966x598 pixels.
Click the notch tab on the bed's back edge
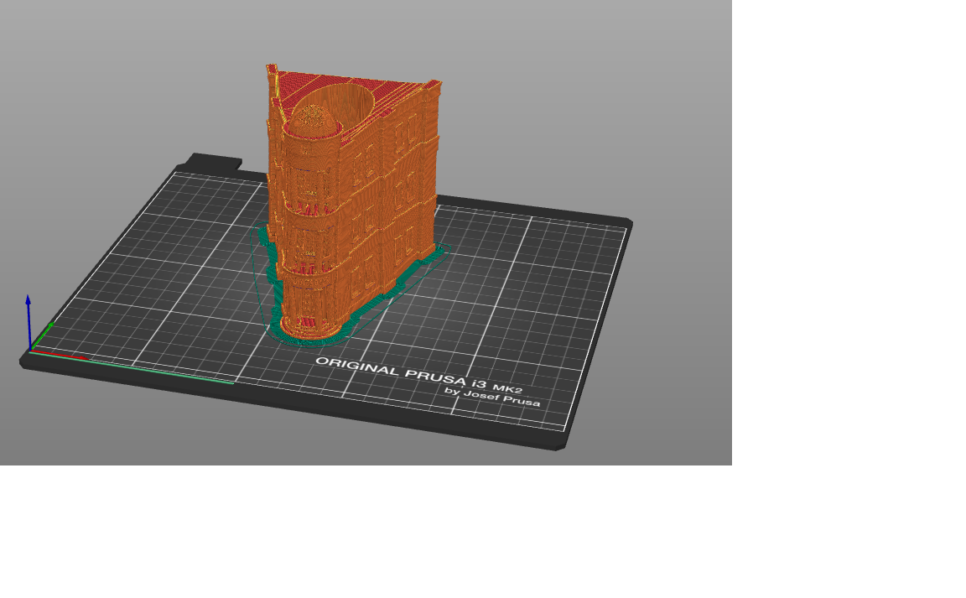[x=213, y=161]
